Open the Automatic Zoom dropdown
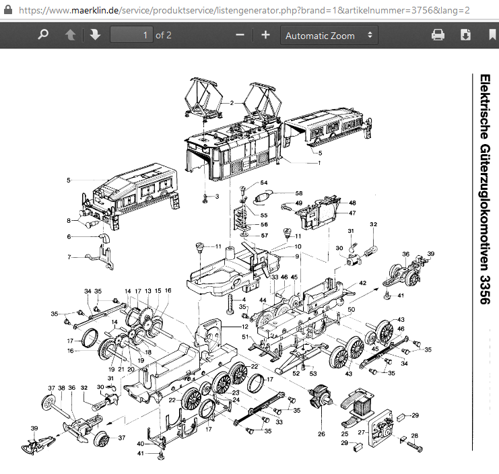The height and width of the screenshot is (474, 499). [329, 35]
